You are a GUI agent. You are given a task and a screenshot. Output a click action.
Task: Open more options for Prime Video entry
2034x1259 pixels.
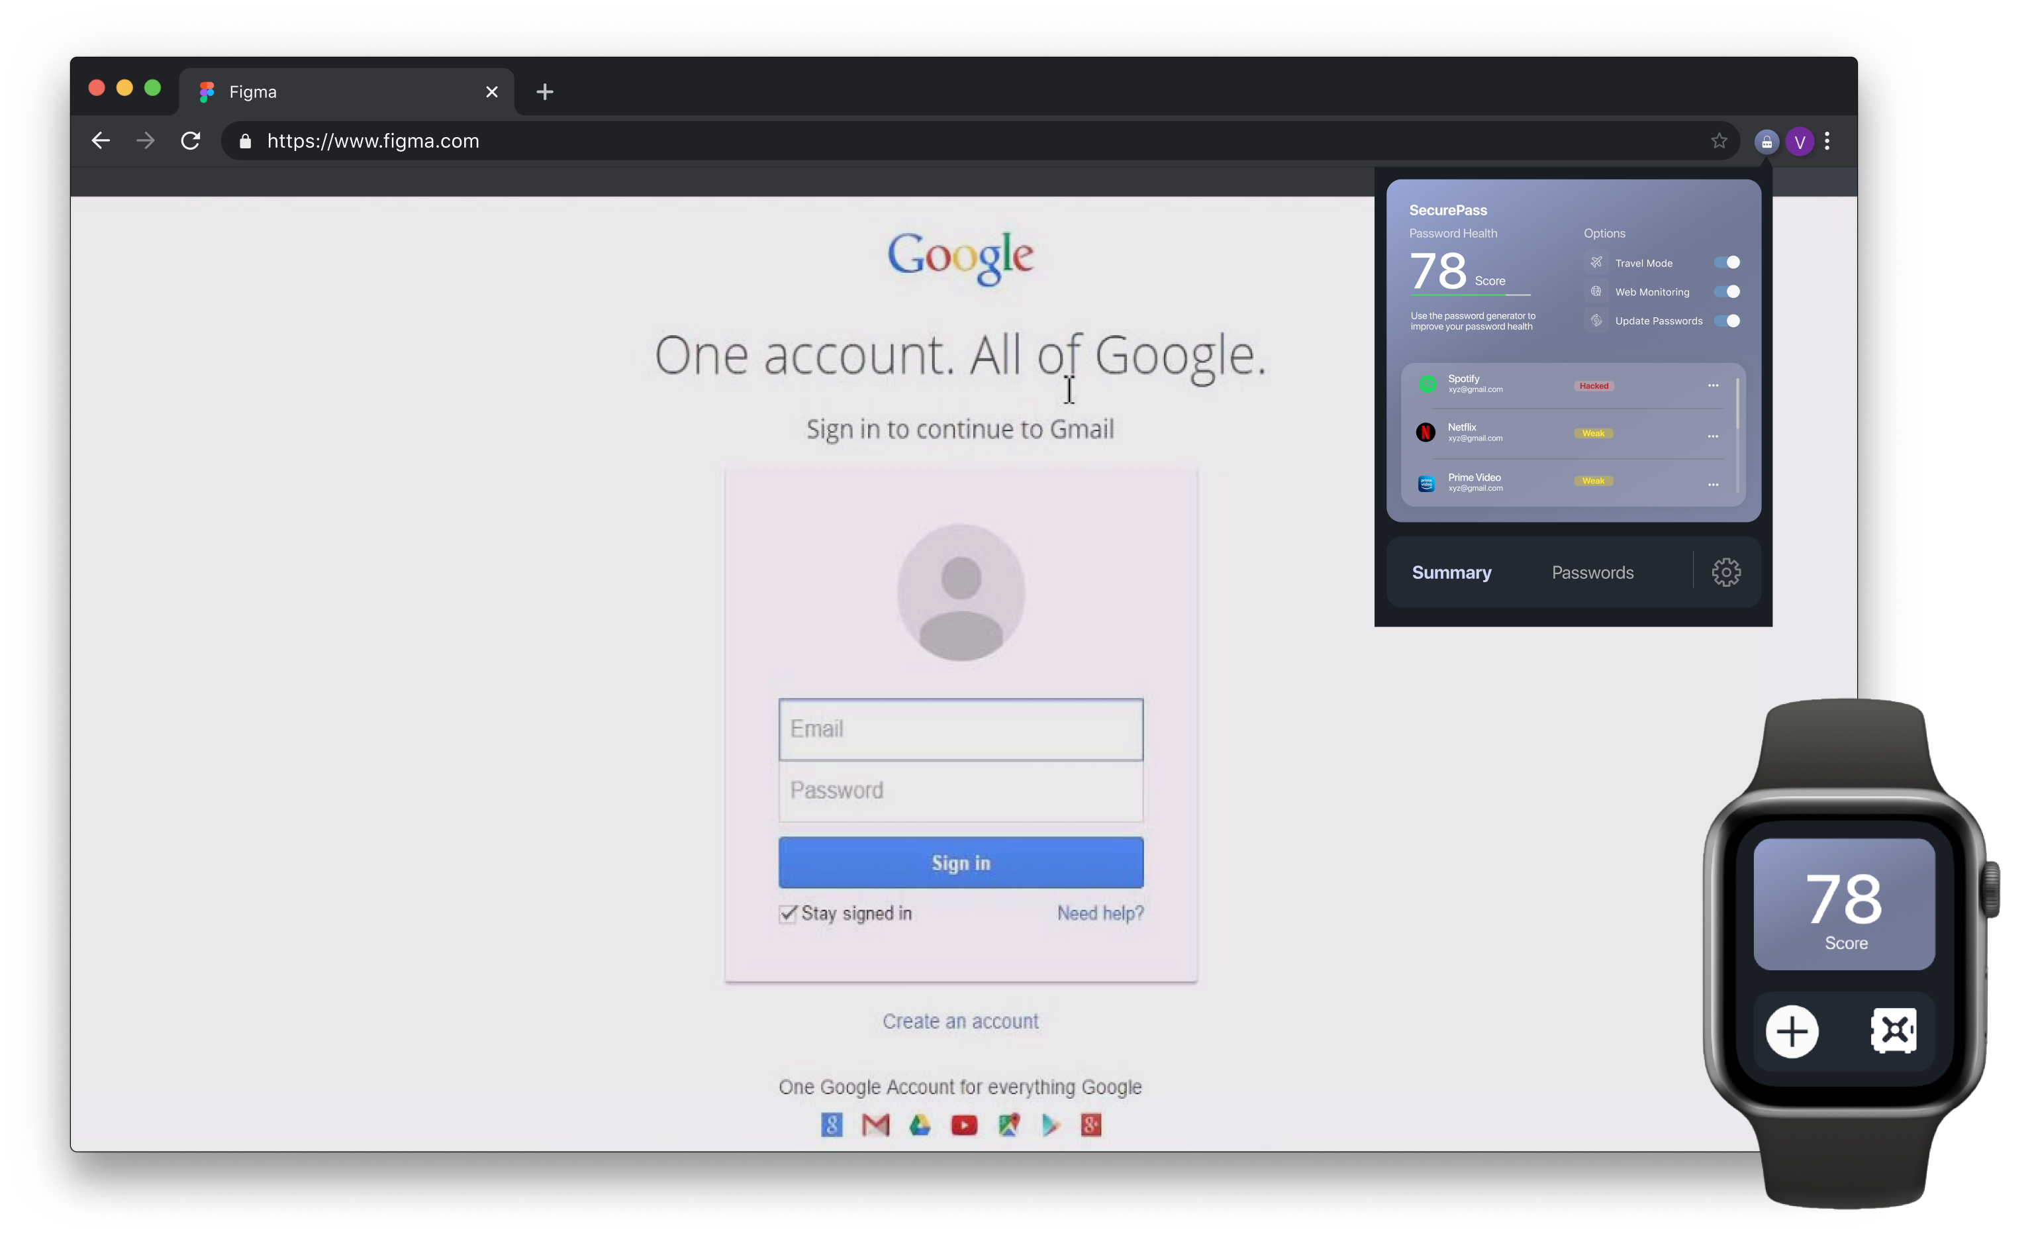click(x=1713, y=485)
